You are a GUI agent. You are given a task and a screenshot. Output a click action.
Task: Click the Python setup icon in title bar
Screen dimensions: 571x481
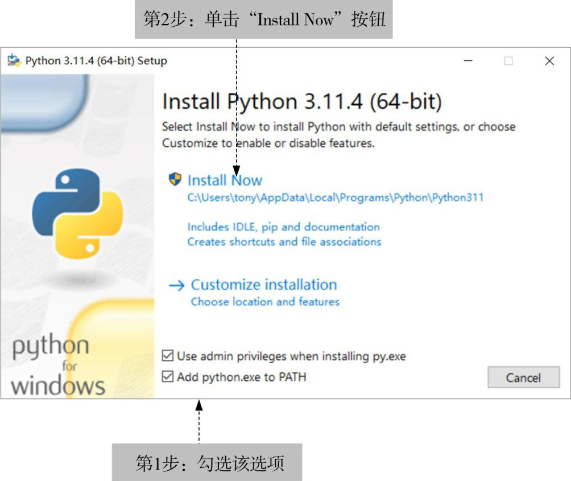click(x=14, y=60)
